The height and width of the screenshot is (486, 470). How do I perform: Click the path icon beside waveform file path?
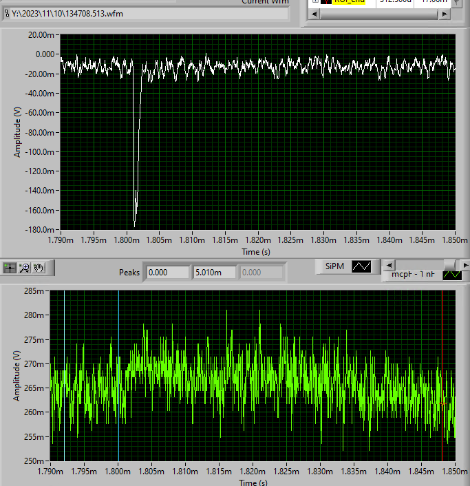7,13
